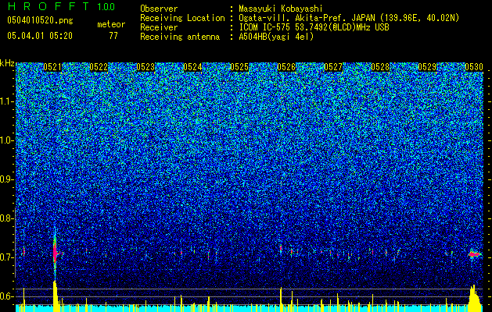Click observer name Masayuki Kobayashi
The image size is (492, 312).
coord(281,9)
